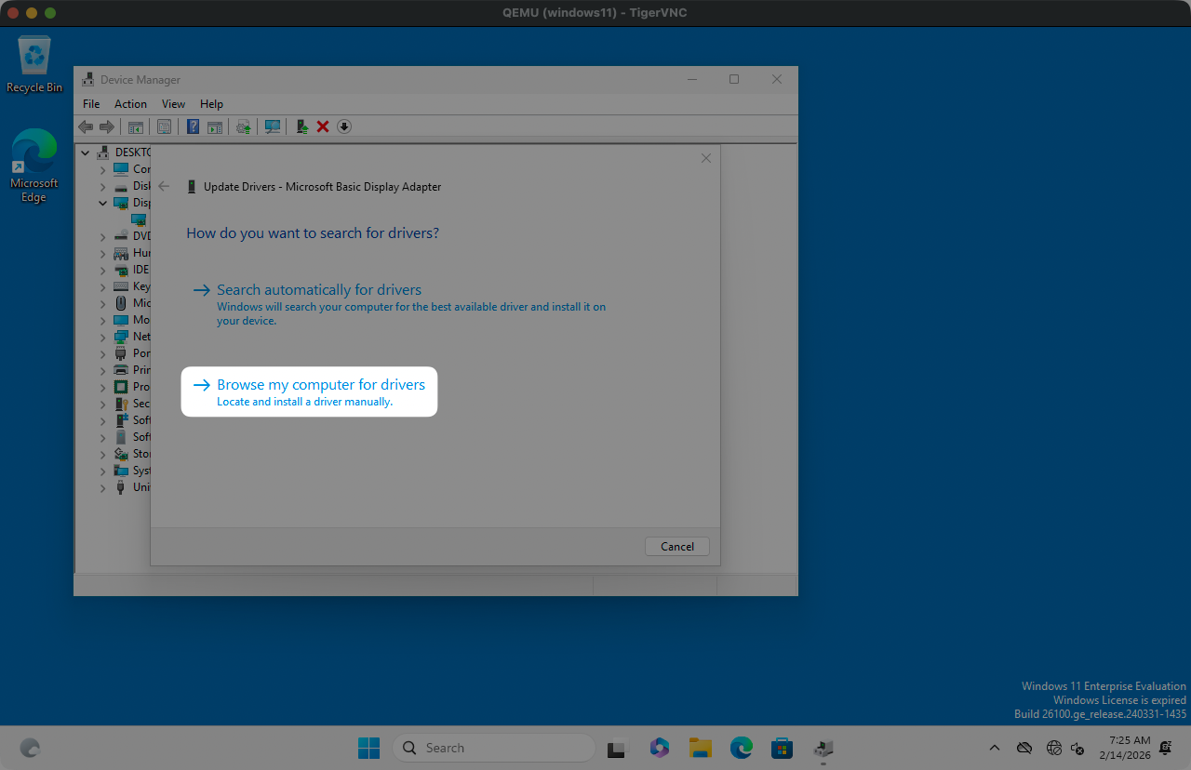Viewport: 1191px width, 770px height.
Task: Collapse the Display adapters tree node
Action: pyautogui.click(x=103, y=203)
